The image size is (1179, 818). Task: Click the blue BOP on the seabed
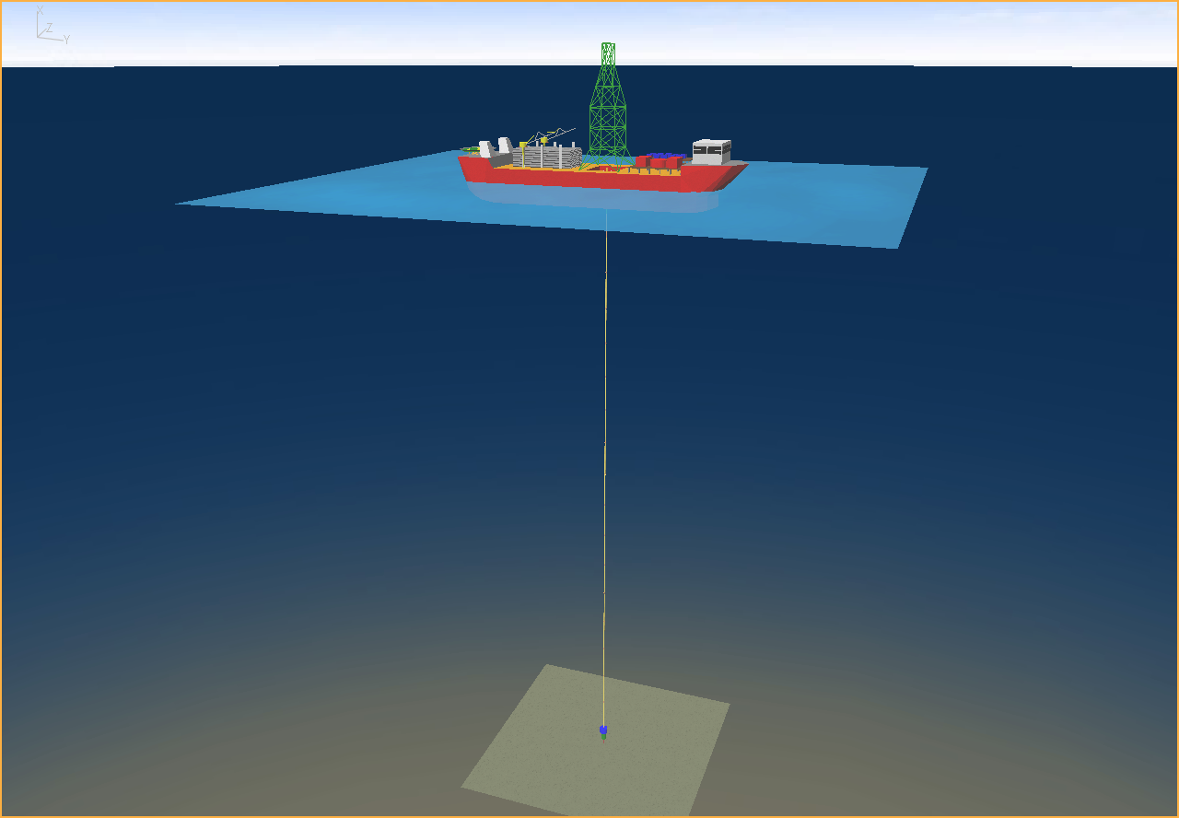[x=603, y=730]
